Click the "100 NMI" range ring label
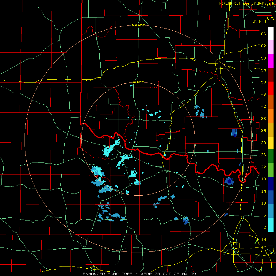The width and height of the screenshot is (276, 276). 138,25
